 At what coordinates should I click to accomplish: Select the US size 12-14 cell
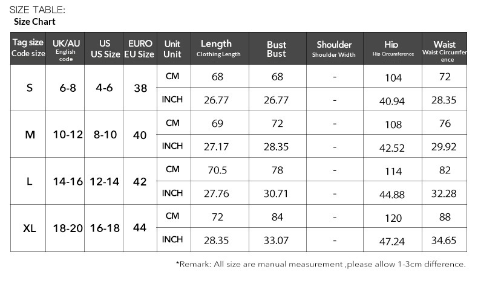pos(104,181)
